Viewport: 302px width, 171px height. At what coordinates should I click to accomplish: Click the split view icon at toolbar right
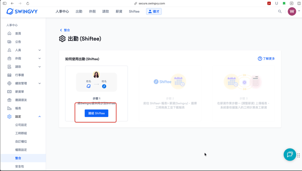pos(299,3)
